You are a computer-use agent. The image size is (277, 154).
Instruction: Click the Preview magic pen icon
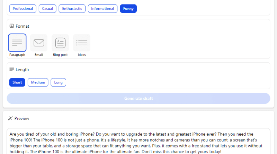pyautogui.click(x=10, y=118)
